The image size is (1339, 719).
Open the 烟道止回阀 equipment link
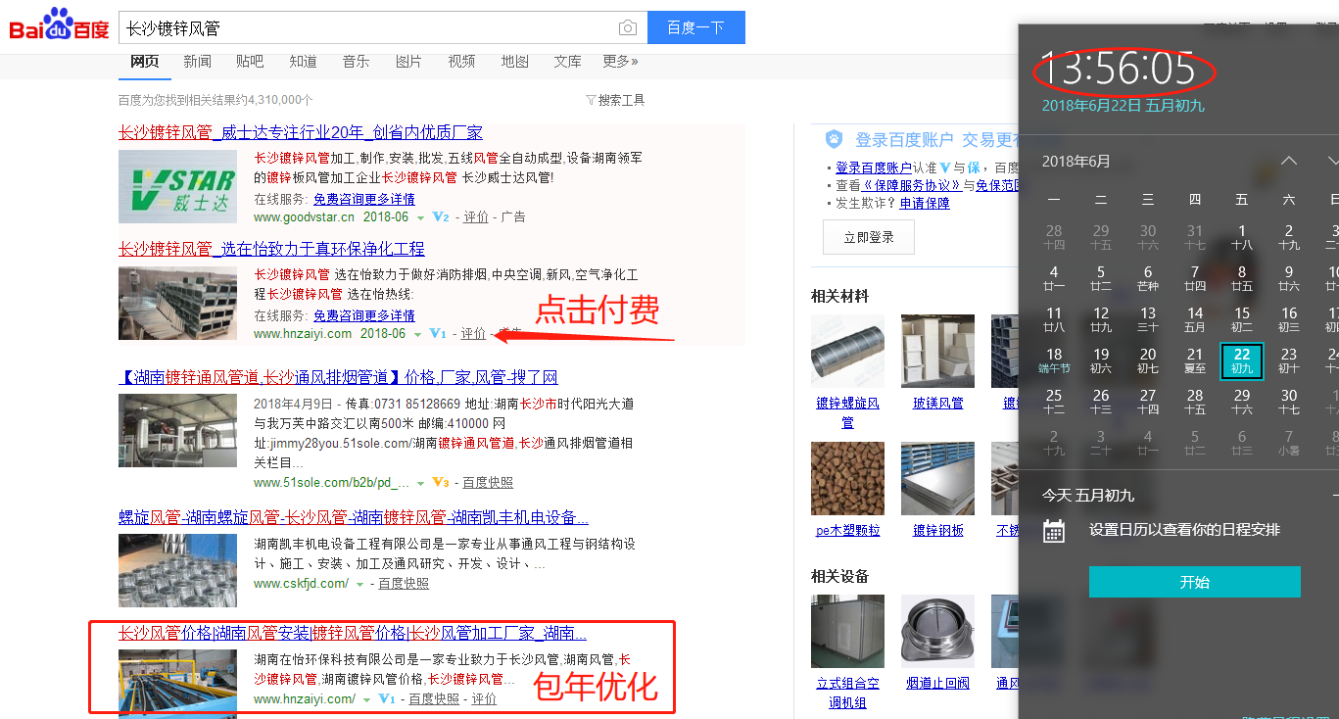pos(938,683)
